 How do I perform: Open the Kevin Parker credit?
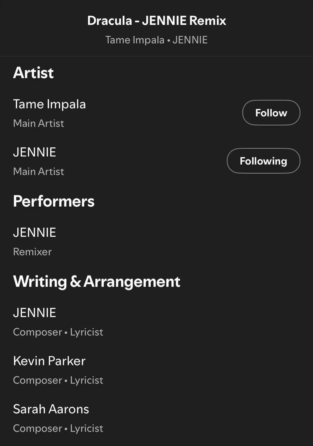49,361
